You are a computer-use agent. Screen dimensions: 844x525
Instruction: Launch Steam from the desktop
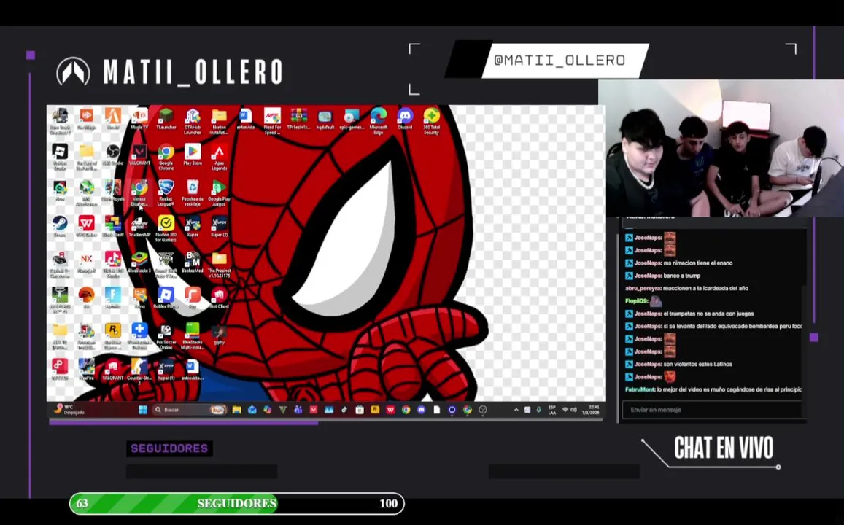point(60,226)
